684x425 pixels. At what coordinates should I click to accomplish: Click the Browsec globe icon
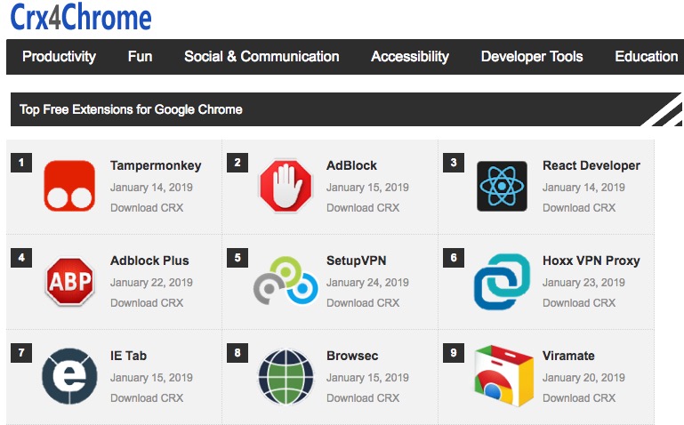(x=286, y=376)
